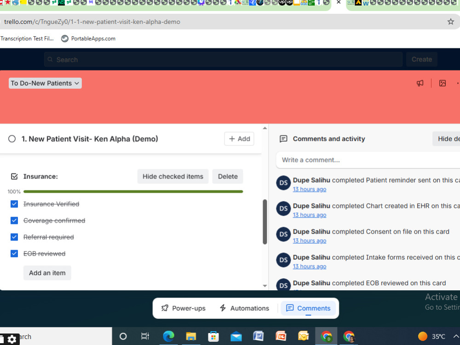Mark card New Patient Visit- Ken Alpha complete
Image resolution: width=460 pixels, height=345 pixels.
click(x=12, y=139)
